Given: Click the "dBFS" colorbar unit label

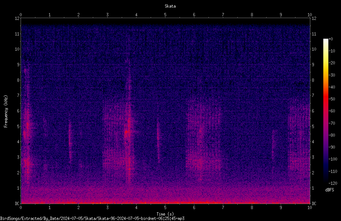Looking at the screenshot, I should 329,190.
